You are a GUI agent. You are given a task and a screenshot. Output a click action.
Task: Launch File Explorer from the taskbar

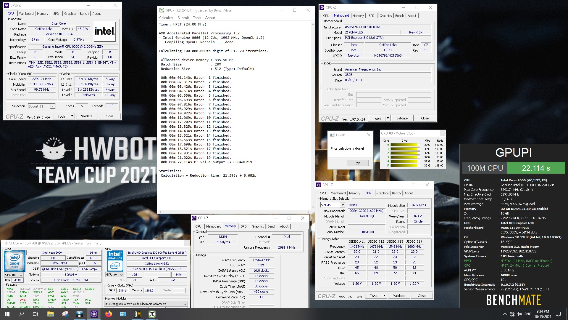coord(50,314)
